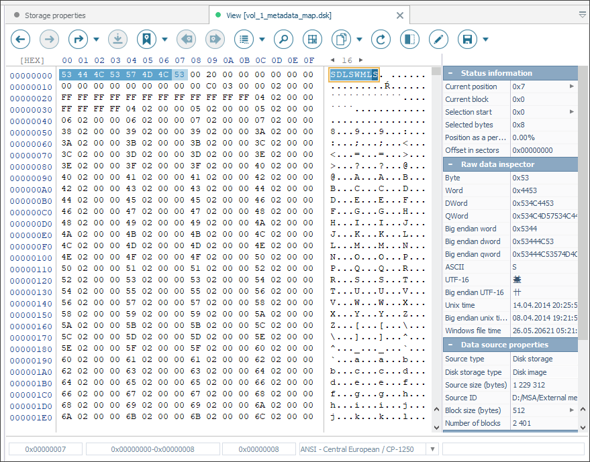This screenshot has height=462, width=590.
Task: Collapse the Raw data inspector section
Action: pyautogui.click(x=450, y=164)
